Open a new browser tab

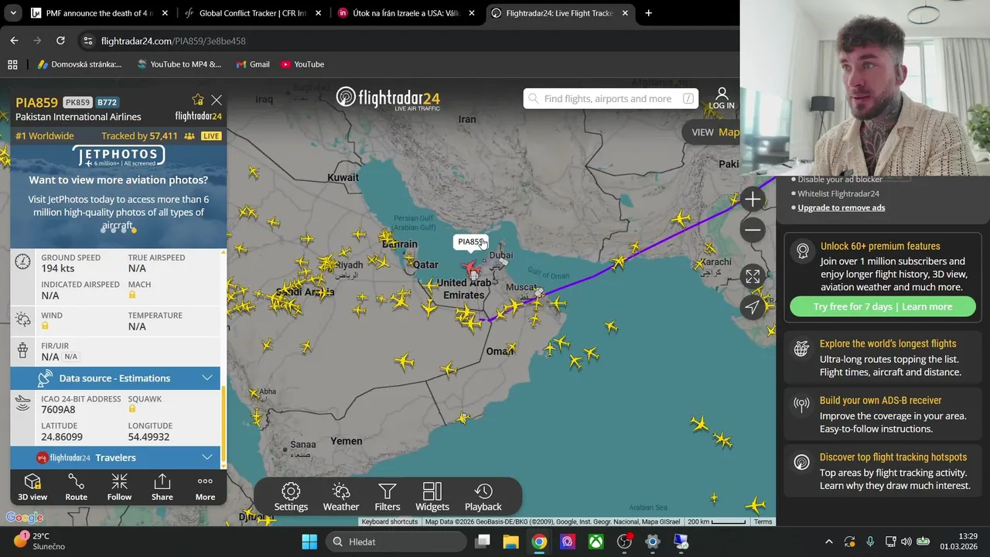click(x=648, y=13)
